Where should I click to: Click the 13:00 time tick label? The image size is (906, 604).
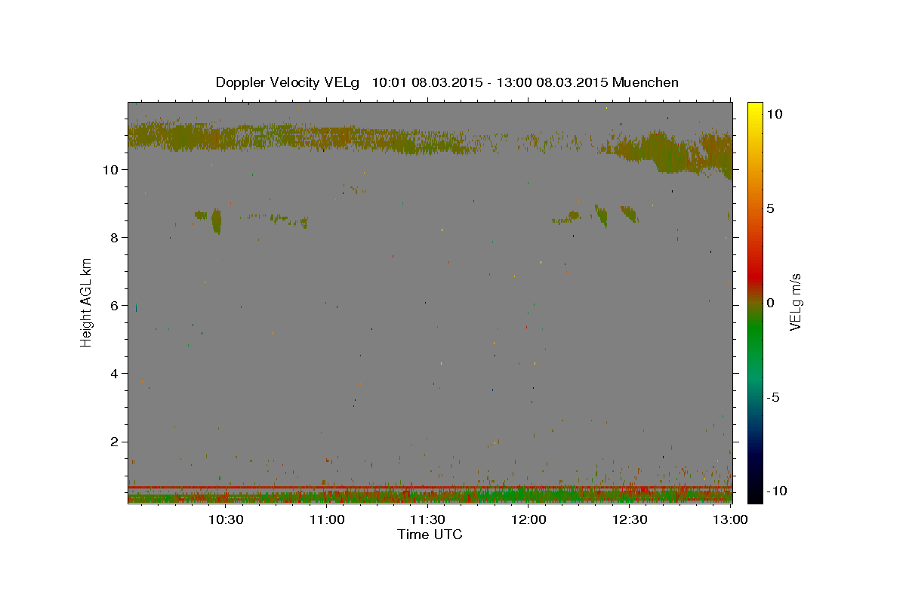731,519
